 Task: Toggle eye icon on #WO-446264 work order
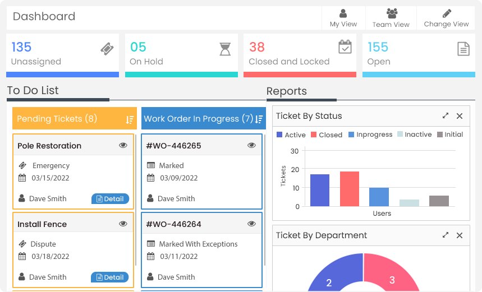tap(251, 224)
